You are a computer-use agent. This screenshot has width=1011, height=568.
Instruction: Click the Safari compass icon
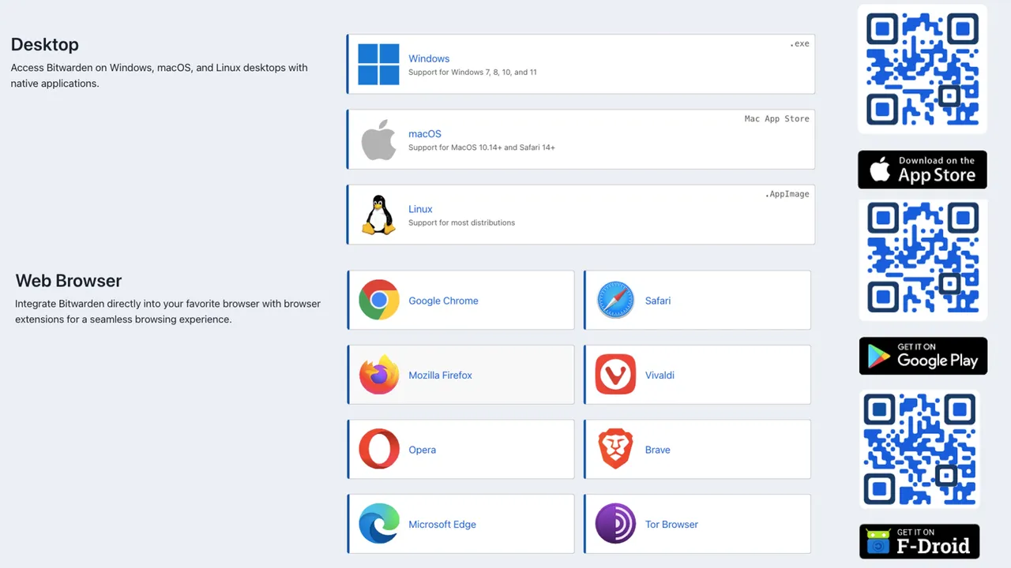click(x=615, y=300)
